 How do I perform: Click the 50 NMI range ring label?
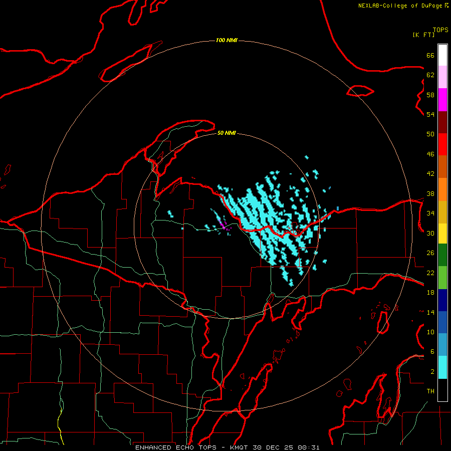pos(227,133)
